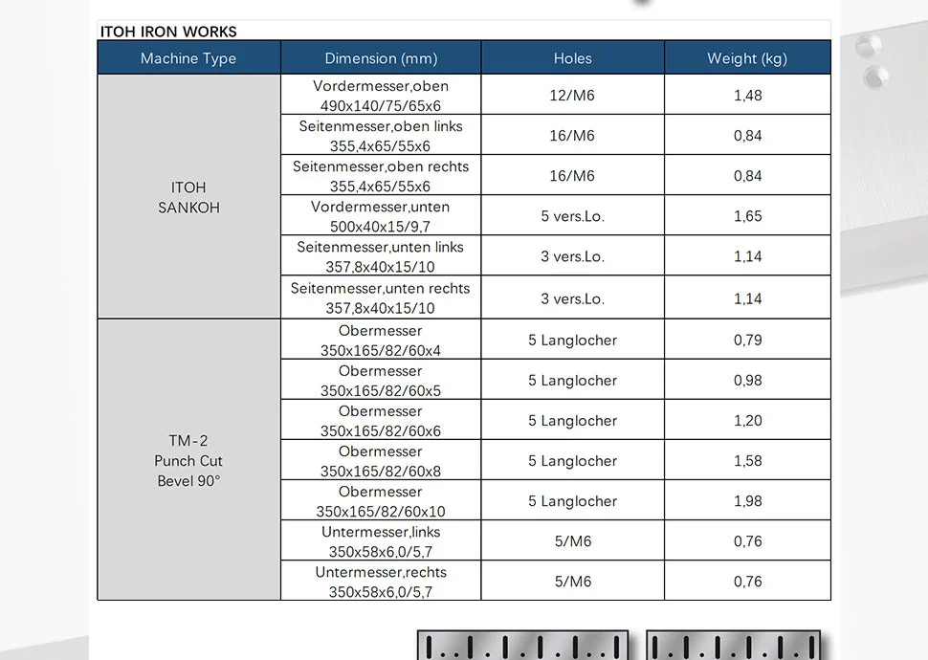The image size is (928, 660).
Task: Select the weight value 1,65
Action: coord(747,216)
